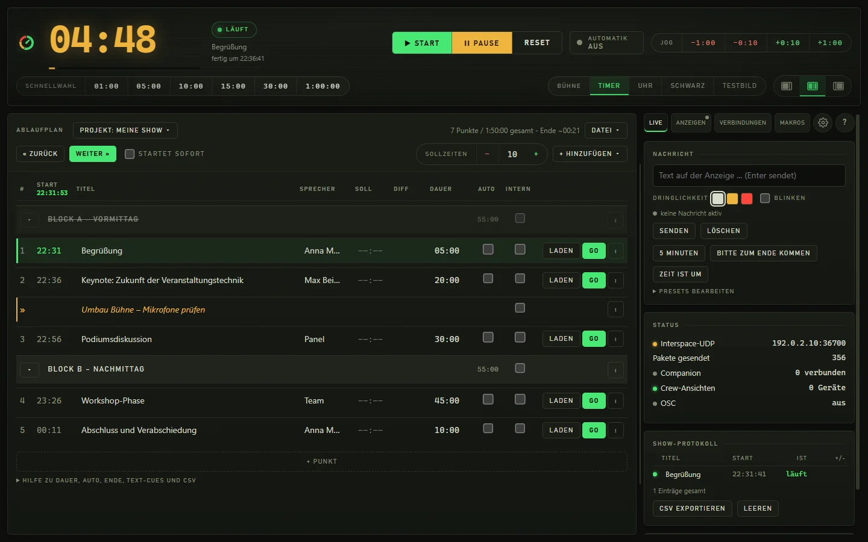Collapse Block B – Nachmittag group
Screen dimensions: 868x542
coord(30,370)
